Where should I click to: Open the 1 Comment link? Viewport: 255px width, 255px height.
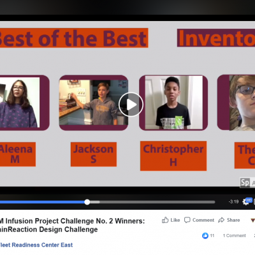coord(234,235)
